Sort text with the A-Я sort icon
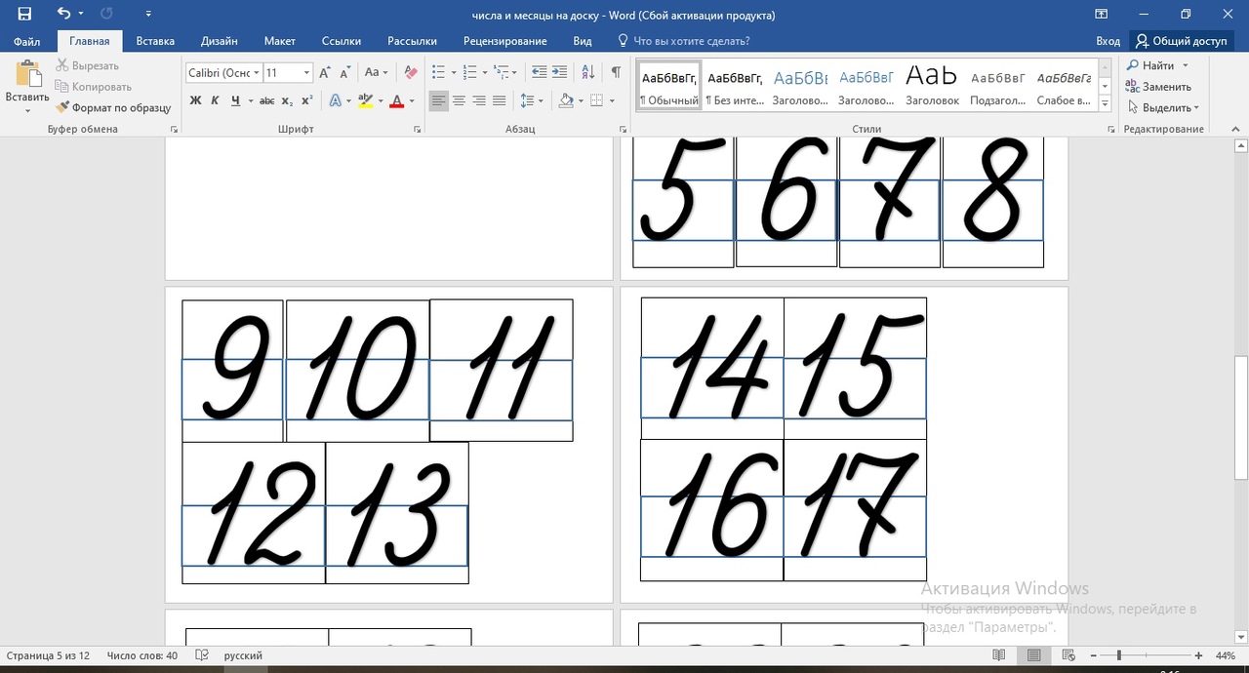 pyautogui.click(x=587, y=72)
